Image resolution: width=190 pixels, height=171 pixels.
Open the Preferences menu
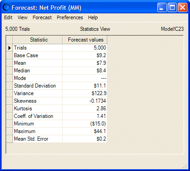pyautogui.click(x=70, y=17)
